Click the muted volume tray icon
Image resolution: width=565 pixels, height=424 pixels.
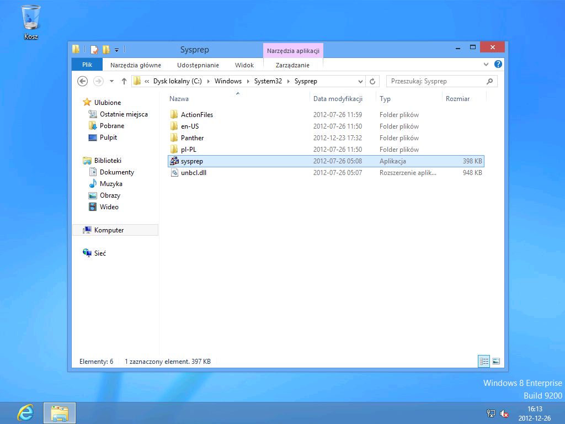coord(504,414)
